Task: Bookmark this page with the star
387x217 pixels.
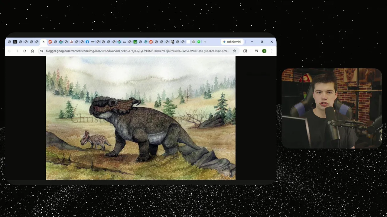Action: pos(234,51)
